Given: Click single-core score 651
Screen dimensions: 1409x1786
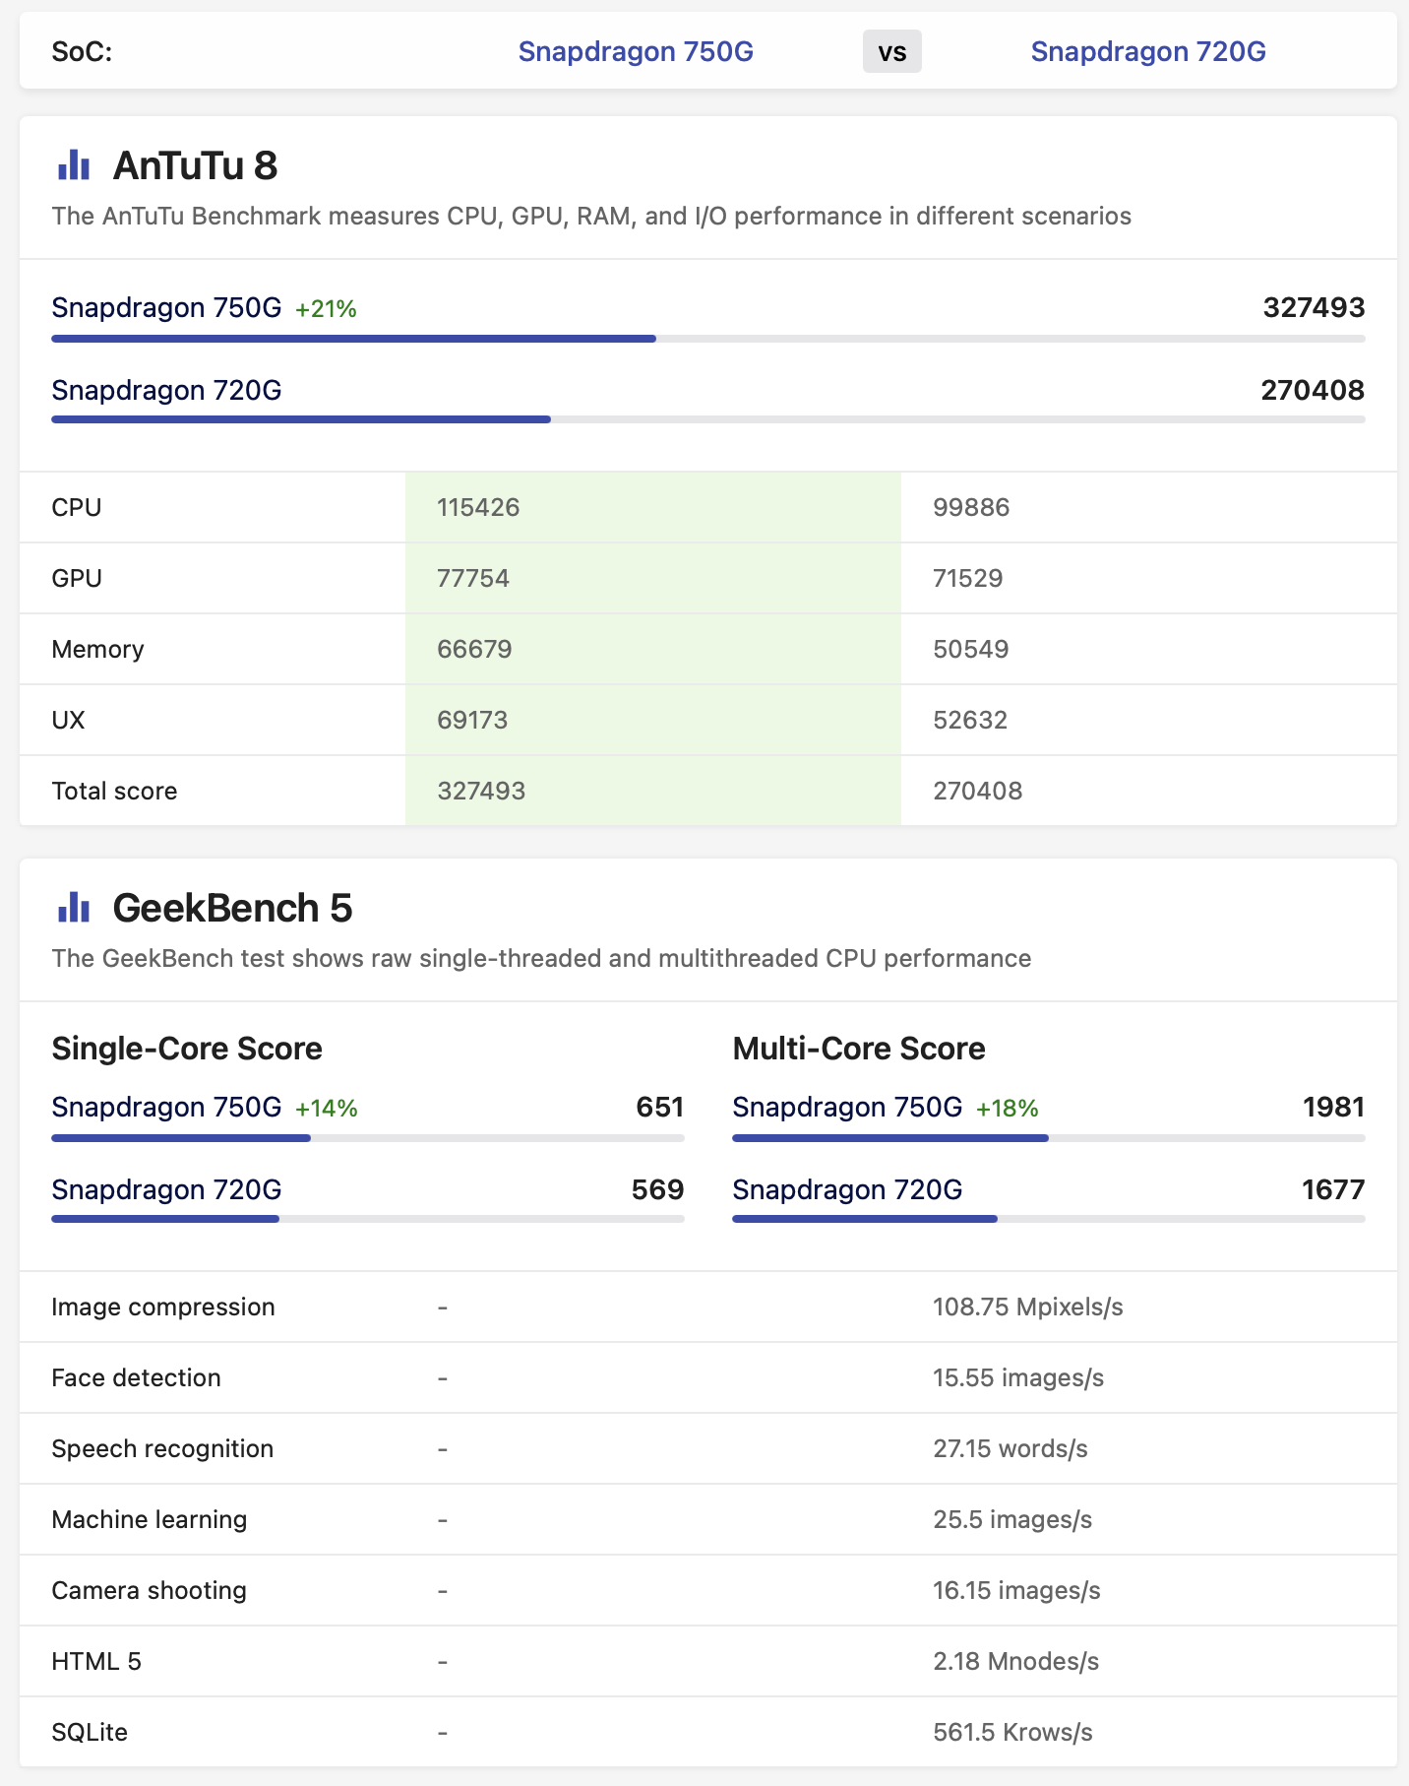Looking at the screenshot, I should pos(660,1108).
